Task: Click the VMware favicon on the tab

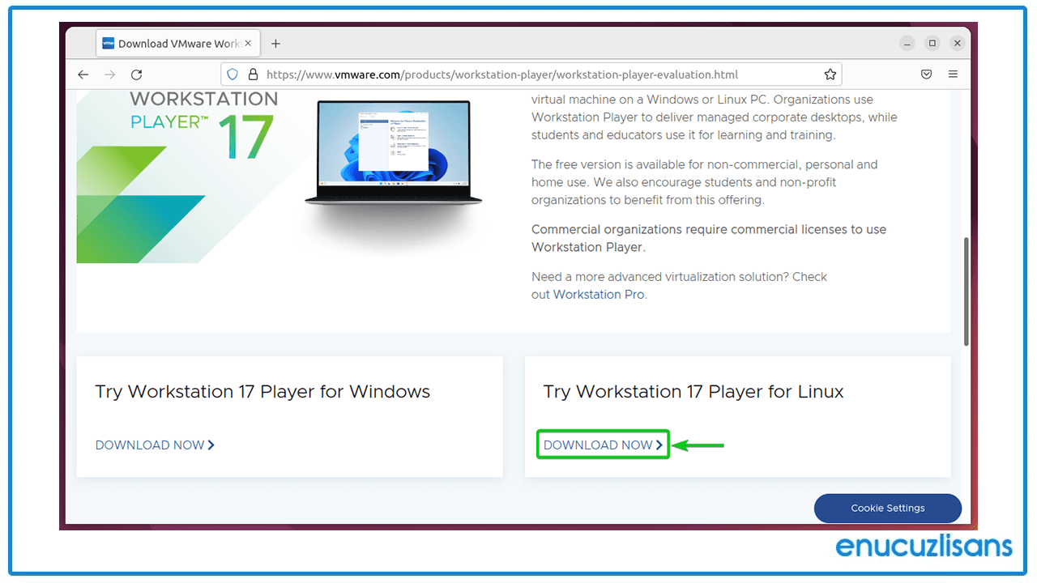Action: [107, 43]
